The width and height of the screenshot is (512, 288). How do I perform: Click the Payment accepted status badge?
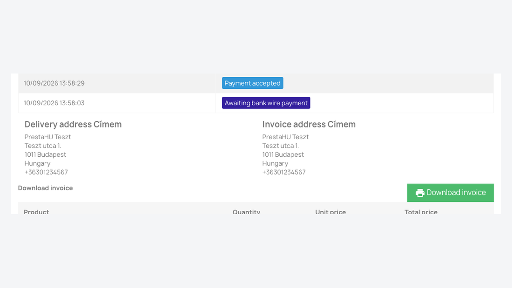click(252, 83)
